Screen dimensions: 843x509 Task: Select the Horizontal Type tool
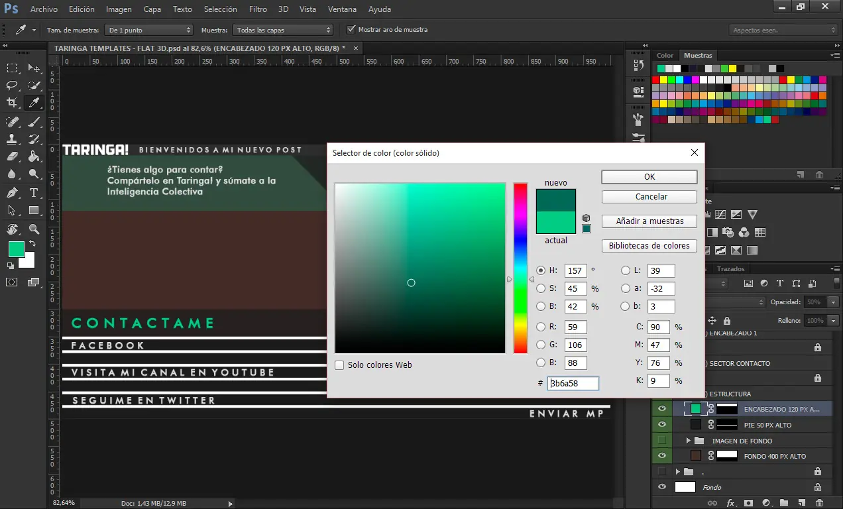[34, 193]
